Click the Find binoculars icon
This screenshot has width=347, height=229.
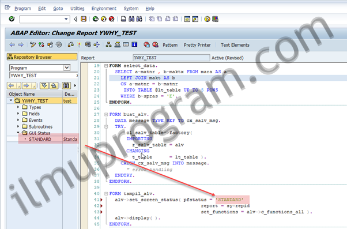[x=131, y=19]
